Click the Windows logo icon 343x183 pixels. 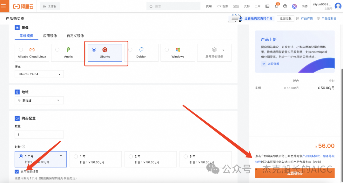point(178,50)
